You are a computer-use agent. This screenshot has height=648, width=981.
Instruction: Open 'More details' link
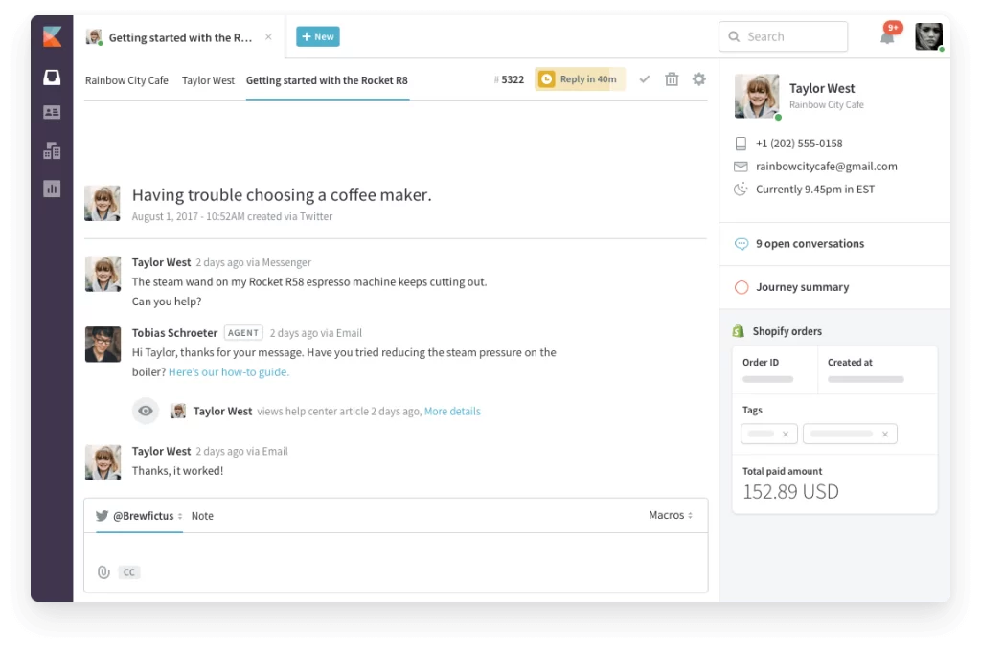tap(452, 412)
